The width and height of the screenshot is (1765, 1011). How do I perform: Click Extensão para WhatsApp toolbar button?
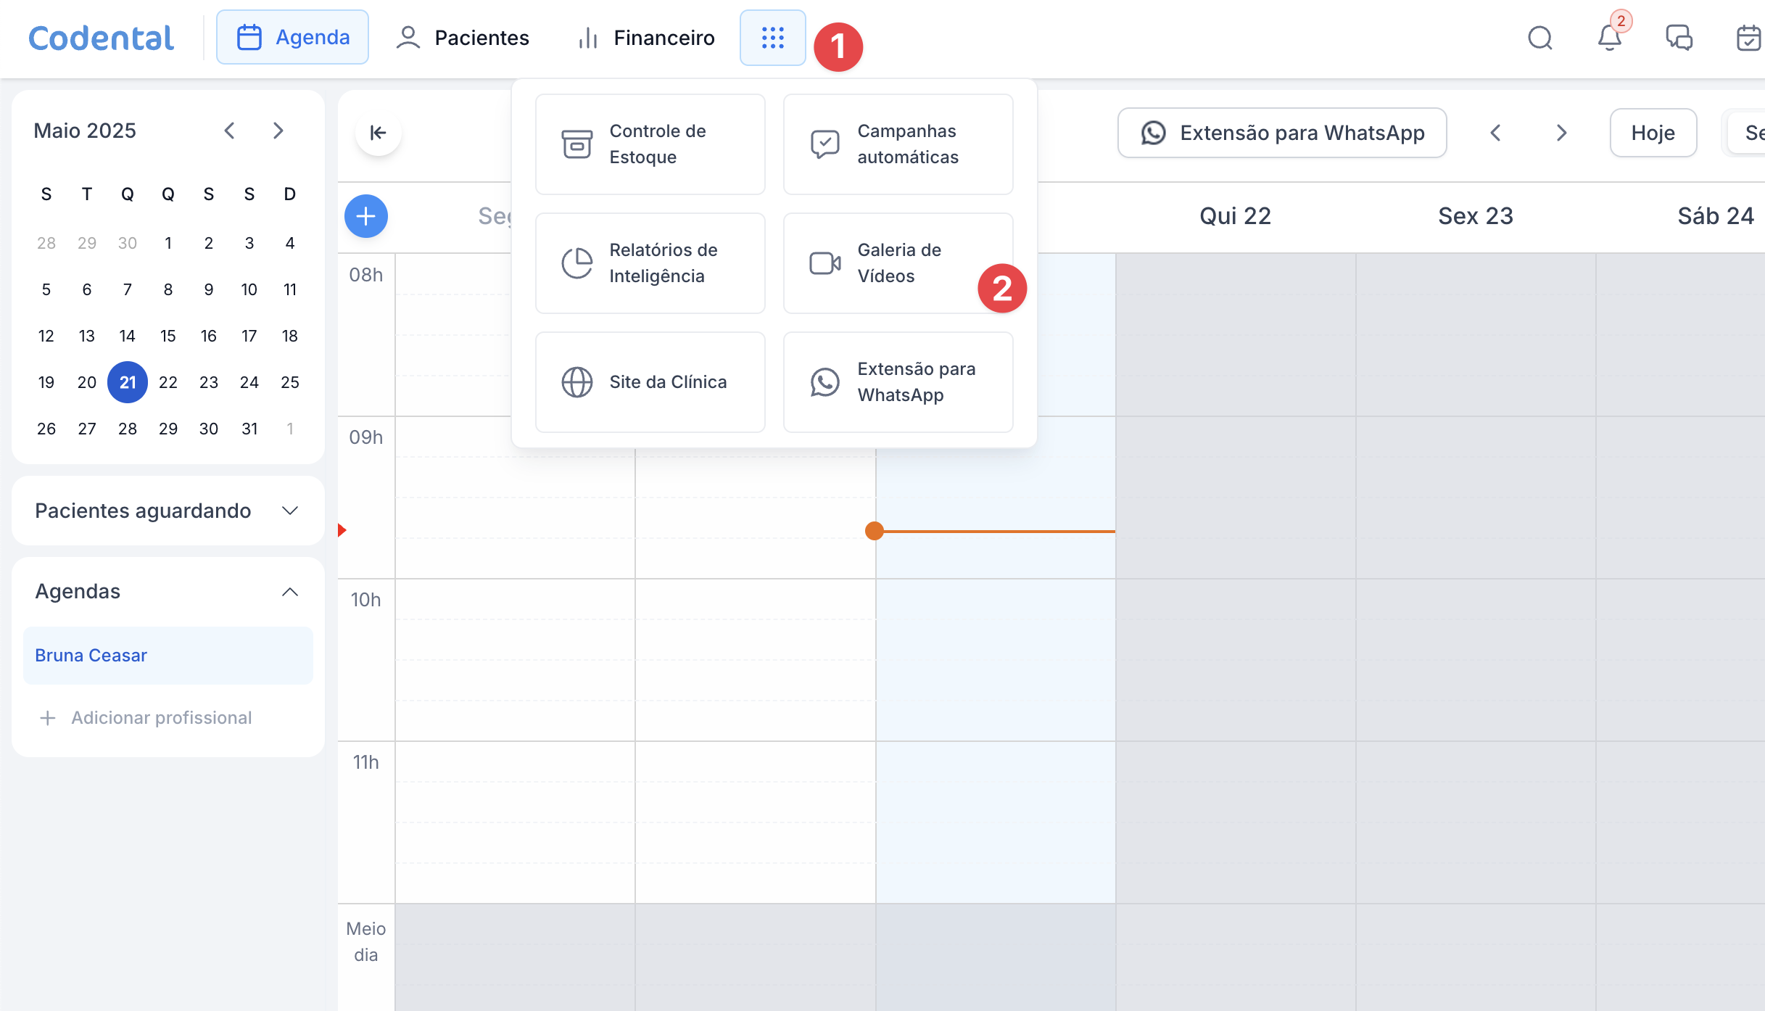click(1281, 133)
